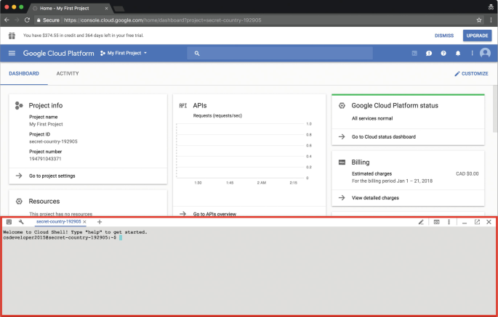Open the help question mark icon

[443, 53]
